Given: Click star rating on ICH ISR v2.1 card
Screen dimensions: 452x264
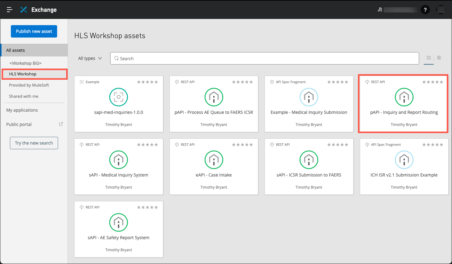Looking at the screenshot, I should tap(433, 145).
